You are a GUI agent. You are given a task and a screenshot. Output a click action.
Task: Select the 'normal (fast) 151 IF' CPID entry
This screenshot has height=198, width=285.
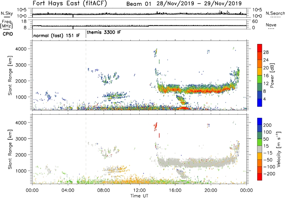(x=57, y=35)
